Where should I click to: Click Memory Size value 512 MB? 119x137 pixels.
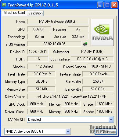click(x=41, y=89)
